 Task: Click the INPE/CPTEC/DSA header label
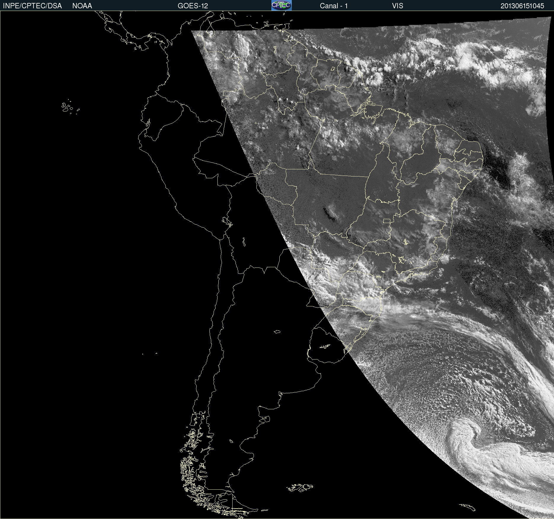pyautogui.click(x=32, y=6)
